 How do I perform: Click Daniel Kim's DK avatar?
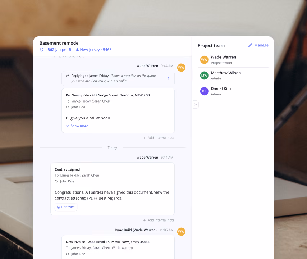(x=204, y=91)
